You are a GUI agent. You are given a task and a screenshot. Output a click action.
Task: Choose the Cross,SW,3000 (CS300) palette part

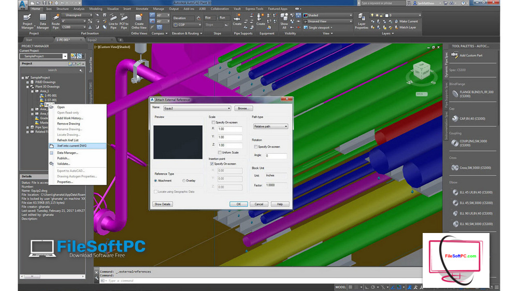[471, 168]
